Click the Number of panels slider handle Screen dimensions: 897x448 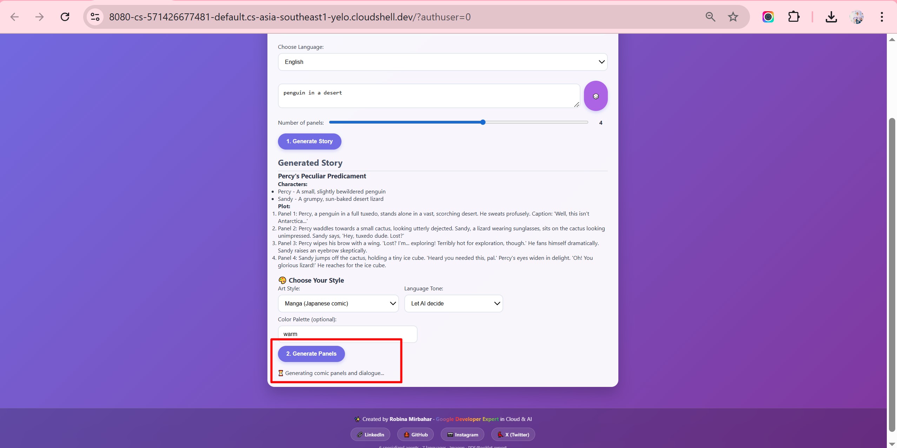click(483, 122)
